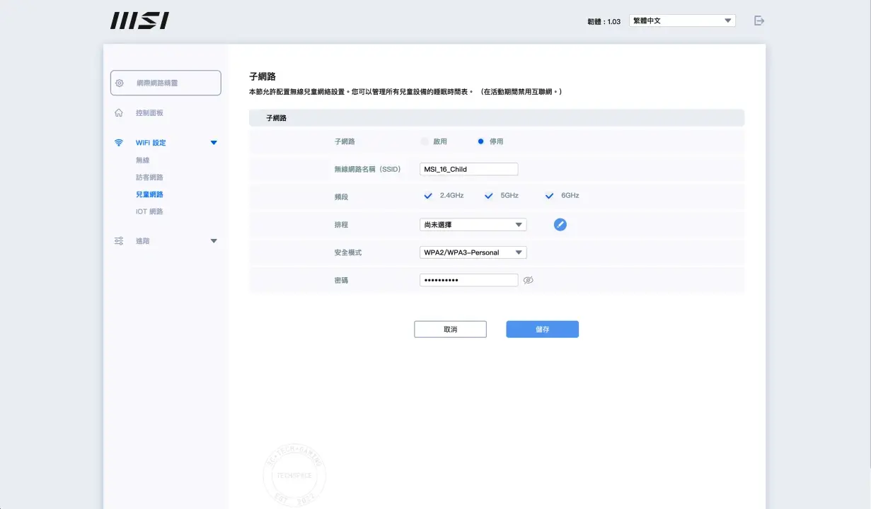Image resolution: width=871 pixels, height=509 pixels.
Task: Click the logout icon at top right
Action: [759, 21]
